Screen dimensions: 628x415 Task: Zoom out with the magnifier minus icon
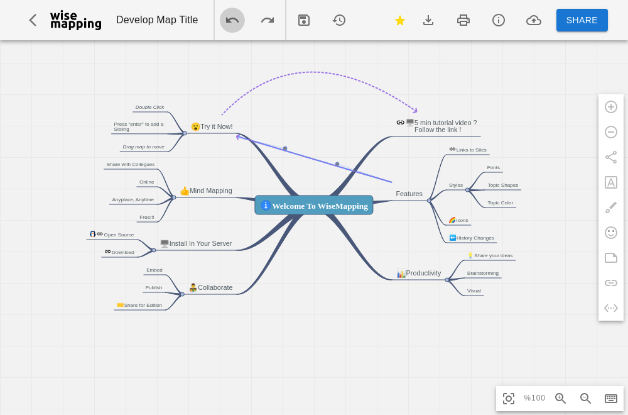tap(585, 398)
